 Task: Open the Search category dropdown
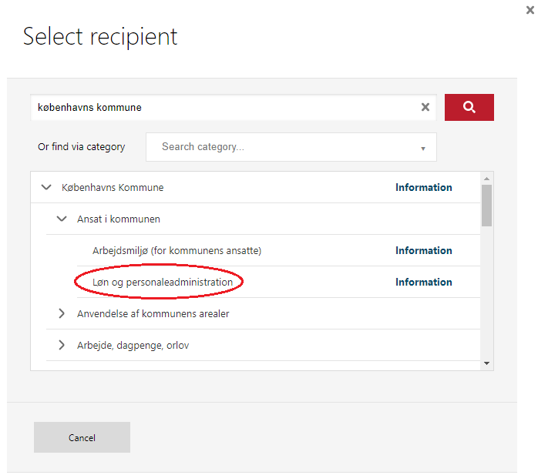291,147
